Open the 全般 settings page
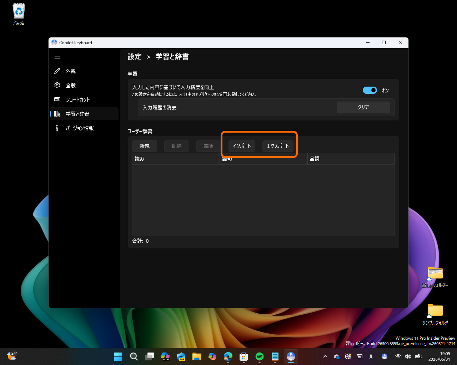This screenshot has width=457, height=365. click(84, 86)
